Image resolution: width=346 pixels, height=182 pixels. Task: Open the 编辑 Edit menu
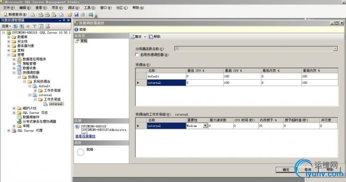[x=25, y=8]
